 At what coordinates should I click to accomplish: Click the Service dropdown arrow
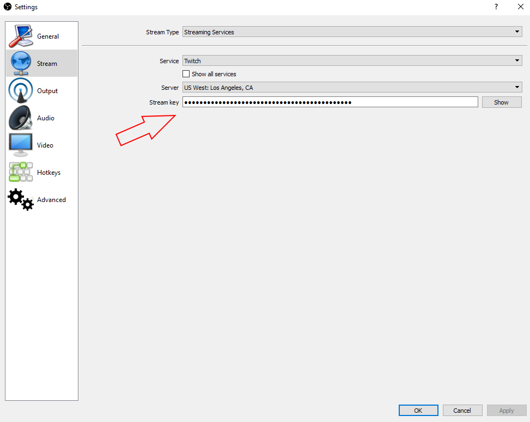517,60
